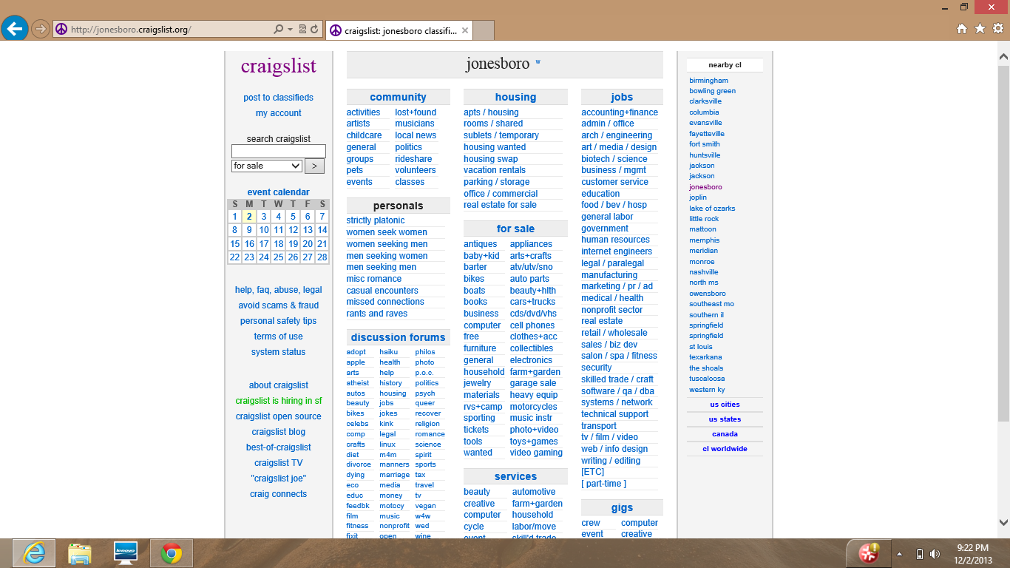Image resolution: width=1010 pixels, height=568 pixels.
Task: Click the 'personals' section header
Action: (398, 206)
